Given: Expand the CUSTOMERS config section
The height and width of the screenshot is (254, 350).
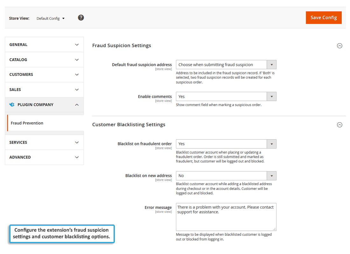Looking at the screenshot, I should [45, 75].
